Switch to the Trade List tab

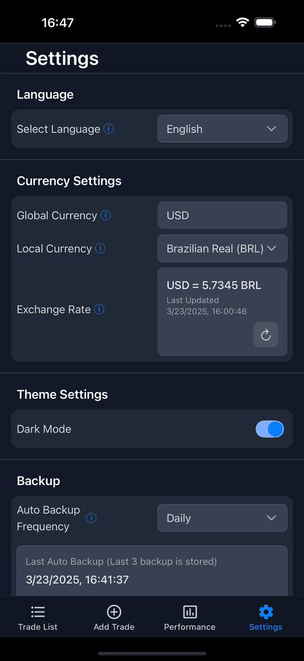(38, 617)
